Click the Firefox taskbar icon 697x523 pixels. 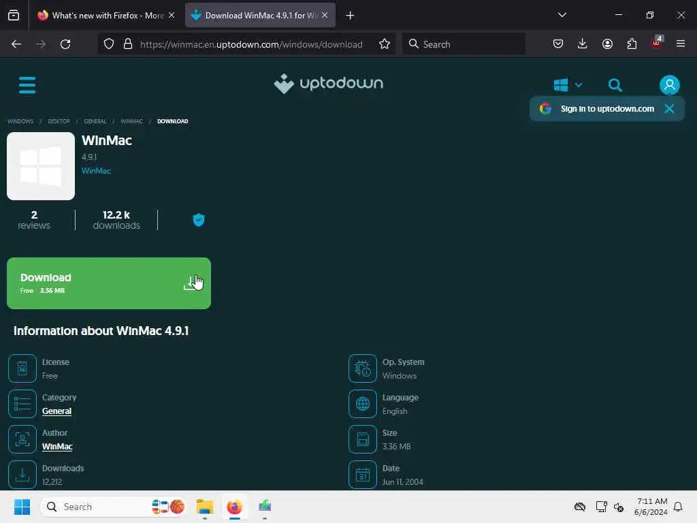pos(235,507)
